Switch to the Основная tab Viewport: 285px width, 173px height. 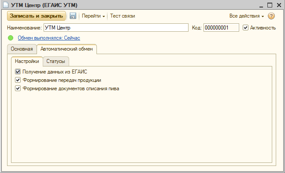[22, 49]
